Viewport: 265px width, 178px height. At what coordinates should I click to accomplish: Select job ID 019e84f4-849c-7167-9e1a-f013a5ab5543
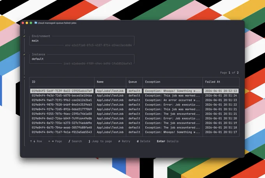[x=62, y=132]
